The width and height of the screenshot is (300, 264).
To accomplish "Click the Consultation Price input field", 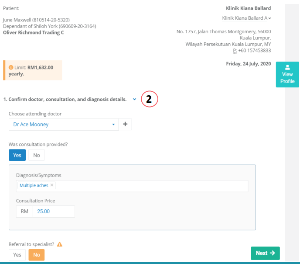I will click(x=53, y=212).
